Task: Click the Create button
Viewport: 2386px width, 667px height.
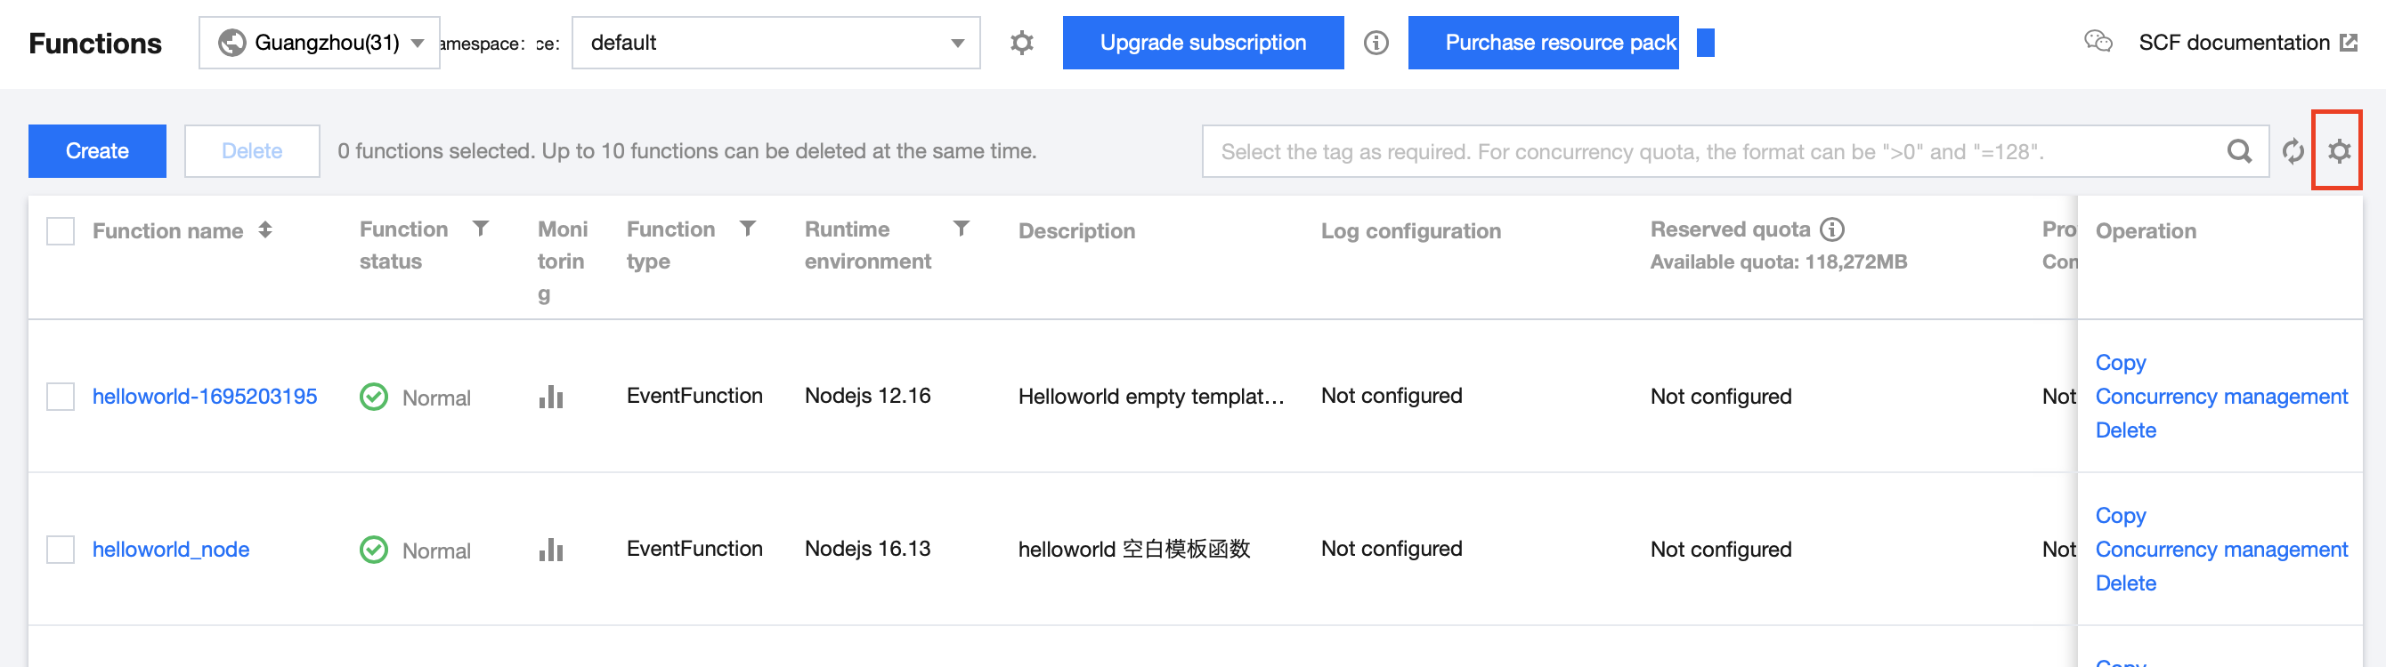Action: 97,151
